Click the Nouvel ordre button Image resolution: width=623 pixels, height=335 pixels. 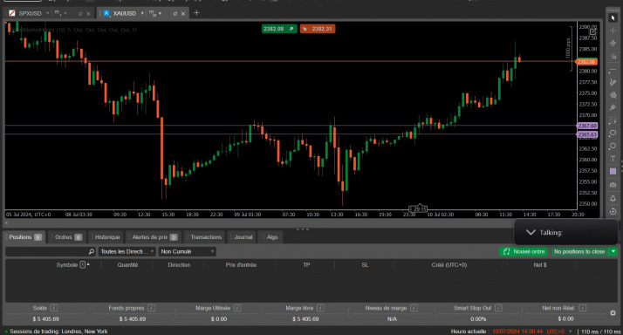(x=524, y=251)
